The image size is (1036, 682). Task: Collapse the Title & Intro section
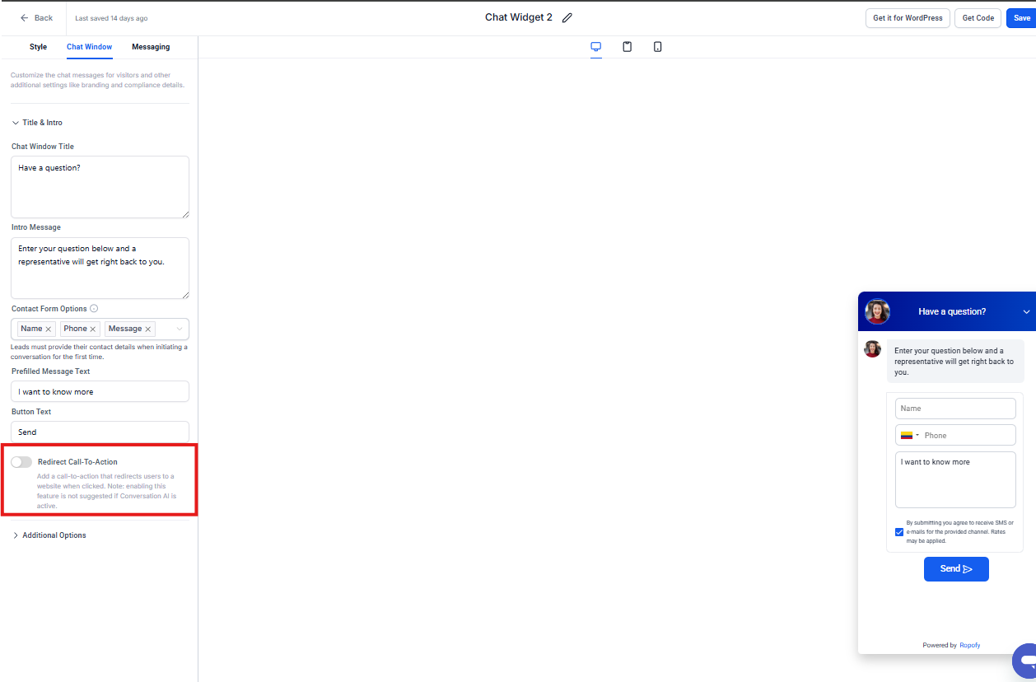click(x=38, y=123)
